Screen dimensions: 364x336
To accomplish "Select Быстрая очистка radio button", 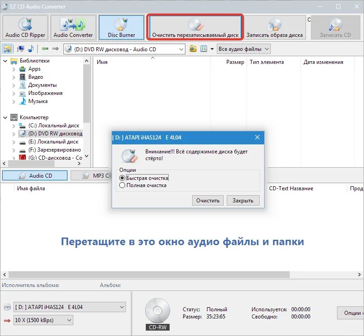I will click(122, 178).
